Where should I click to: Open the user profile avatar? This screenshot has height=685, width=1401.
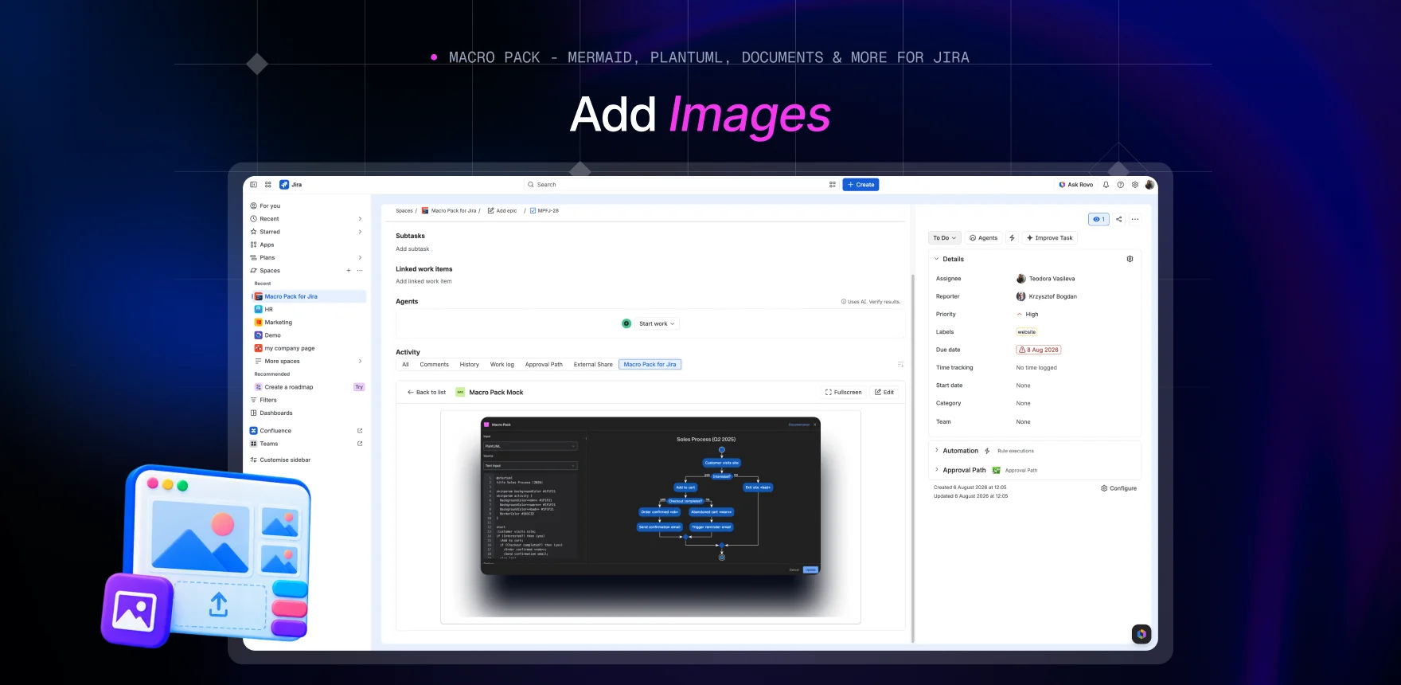coord(1149,185)
